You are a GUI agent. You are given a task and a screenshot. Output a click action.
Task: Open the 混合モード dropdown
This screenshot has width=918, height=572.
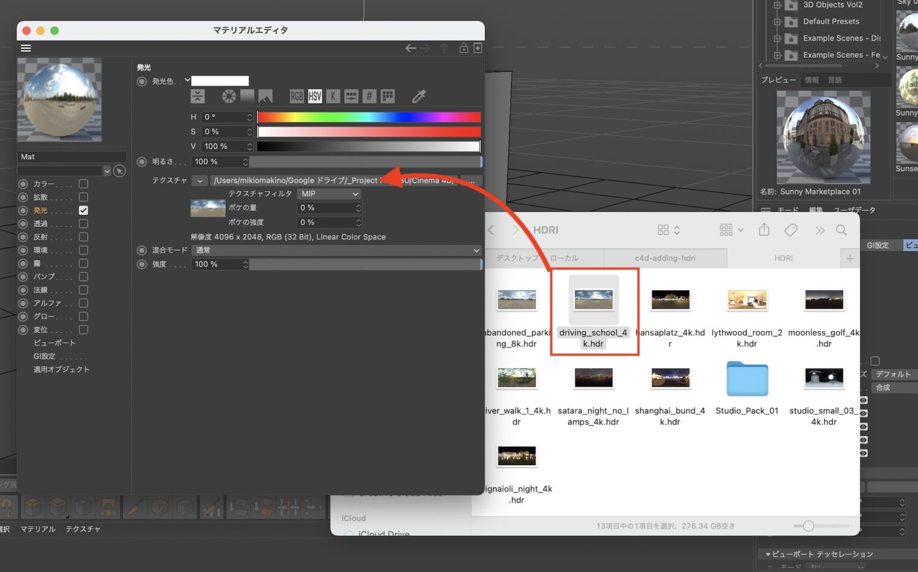[x=336, y=250]
